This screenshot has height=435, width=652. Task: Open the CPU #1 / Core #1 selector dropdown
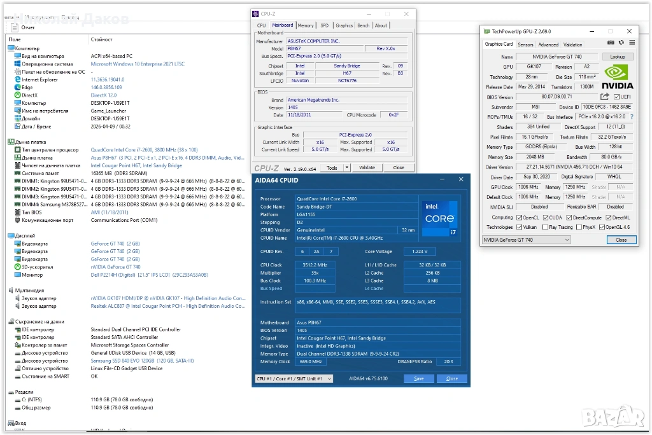pyautogui.click(x=293, y=378)
